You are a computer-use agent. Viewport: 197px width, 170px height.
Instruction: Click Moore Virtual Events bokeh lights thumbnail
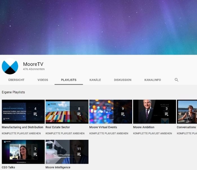click(111, 112)
